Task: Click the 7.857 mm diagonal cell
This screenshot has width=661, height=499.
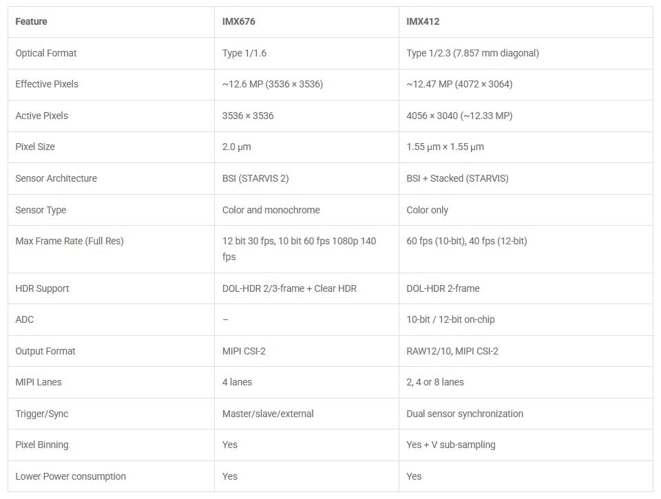Action: pyautogui.click(x=472, y=53)
